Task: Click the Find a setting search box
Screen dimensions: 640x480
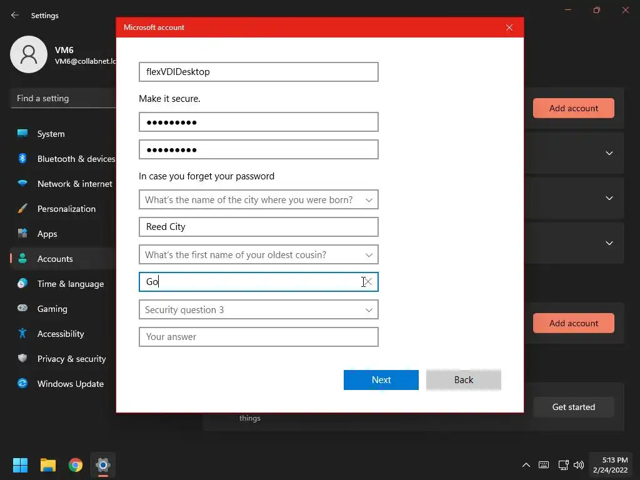Action: point(63,98)
